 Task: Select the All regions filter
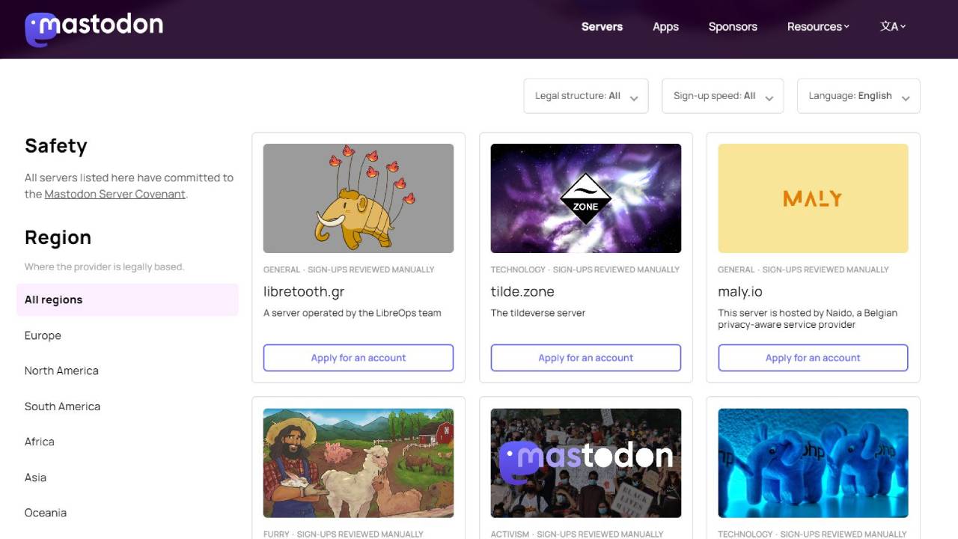[127, 299]
